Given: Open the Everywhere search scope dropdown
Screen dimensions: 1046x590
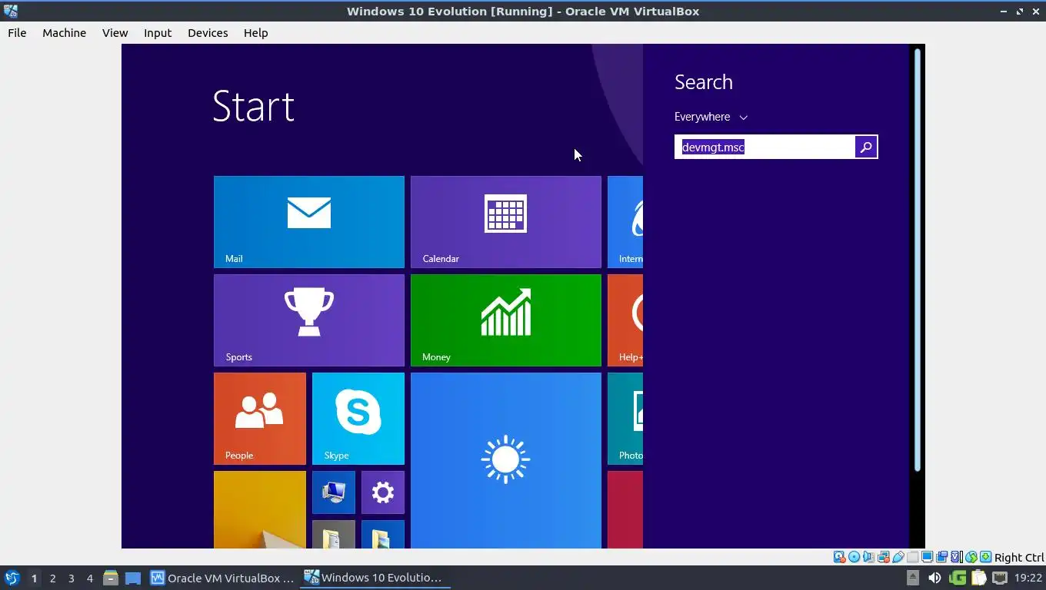Looking at the screenshot, I should [711, 117].
